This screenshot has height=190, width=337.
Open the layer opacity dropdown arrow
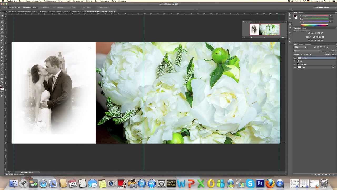coord(336,51)
